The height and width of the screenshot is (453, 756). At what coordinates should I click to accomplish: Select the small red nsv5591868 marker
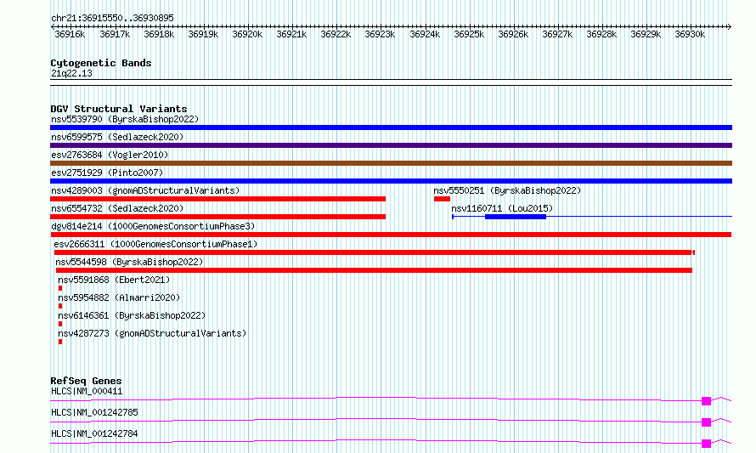pyautogui.click(x=60, y=288)
